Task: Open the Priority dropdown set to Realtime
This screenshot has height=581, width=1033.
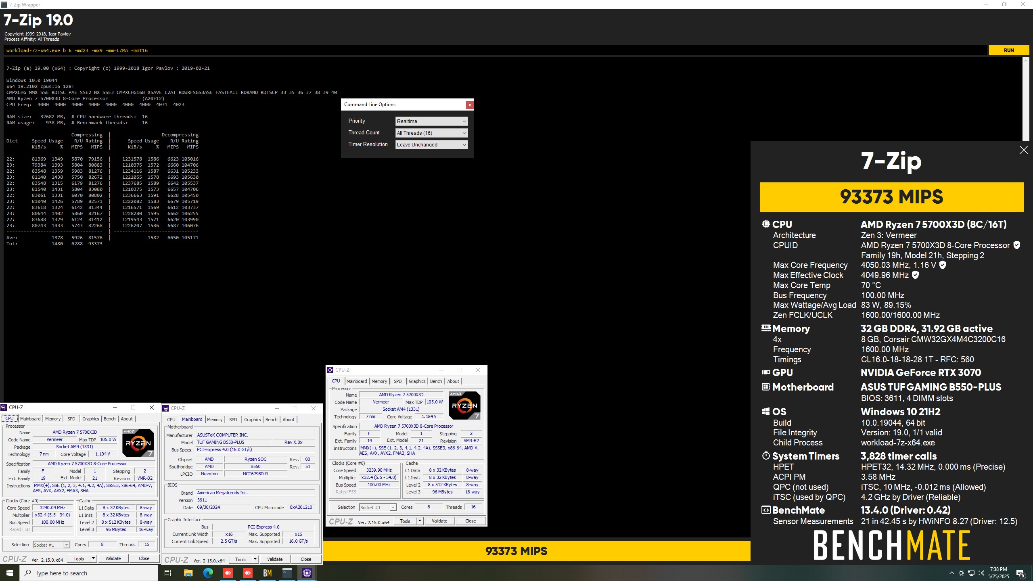Action: pos(431,121)
